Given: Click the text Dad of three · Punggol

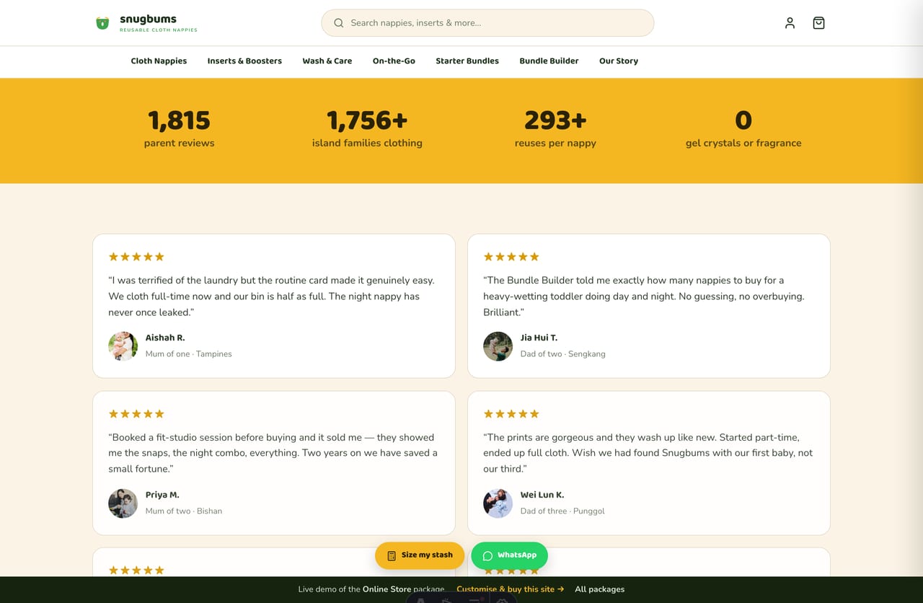Looking at the screenshot, I should tap(562, 511).
